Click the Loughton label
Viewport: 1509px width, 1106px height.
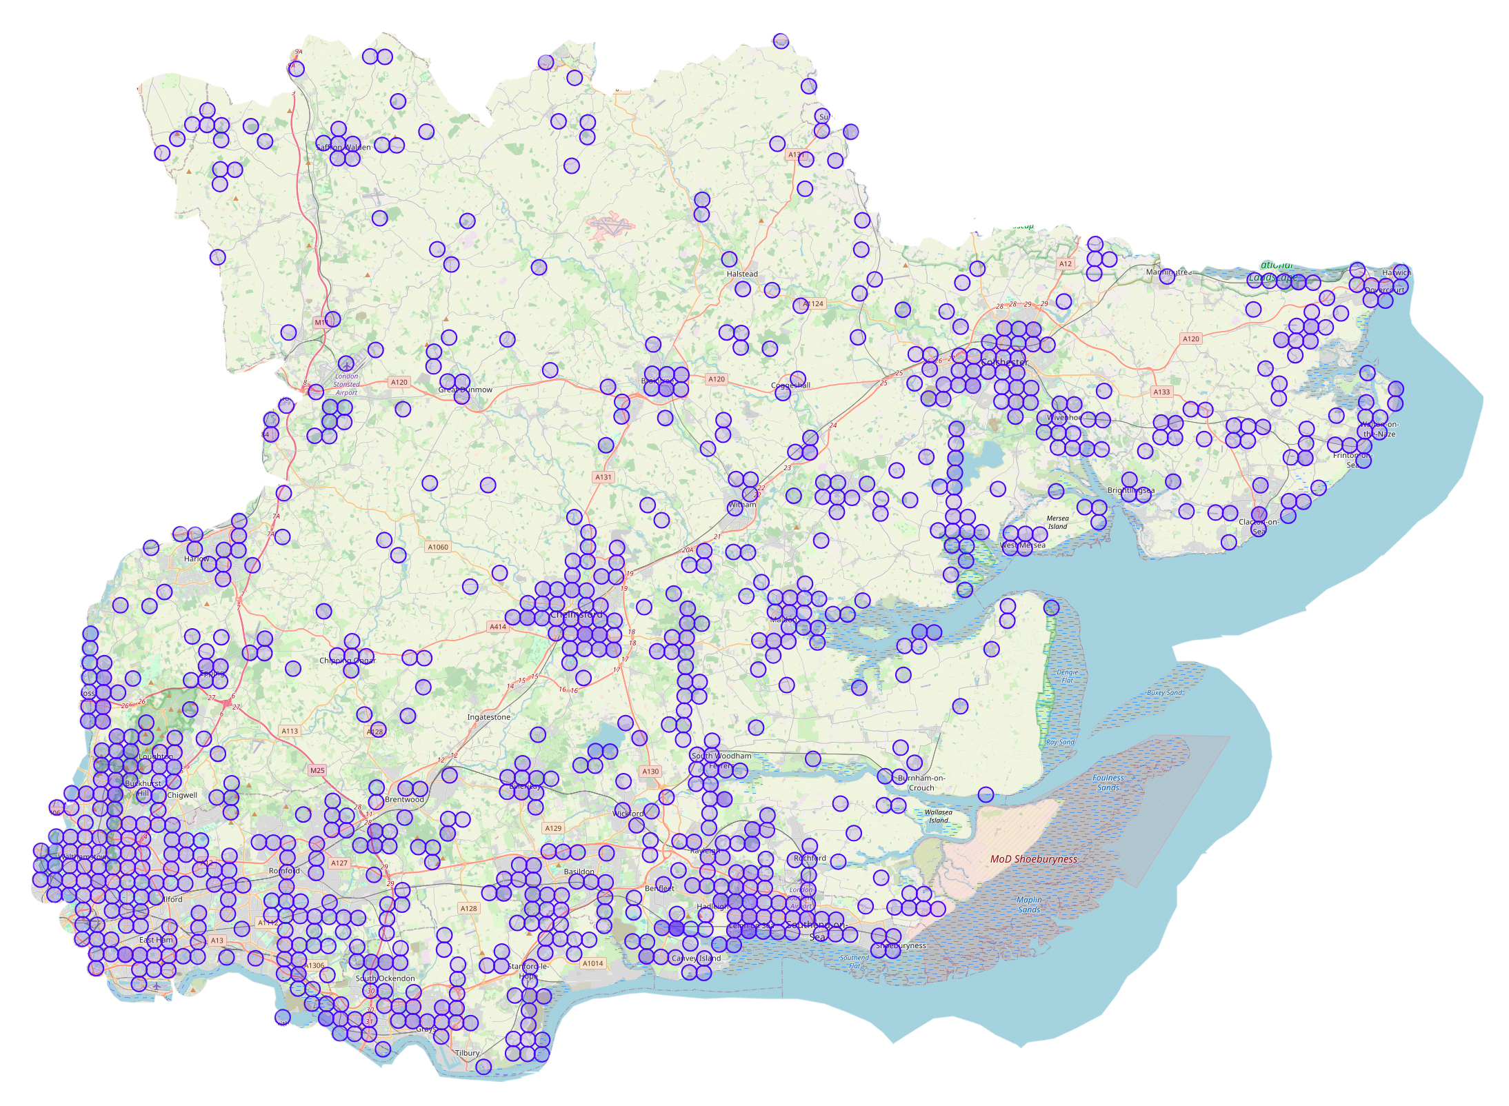point(156,756)
